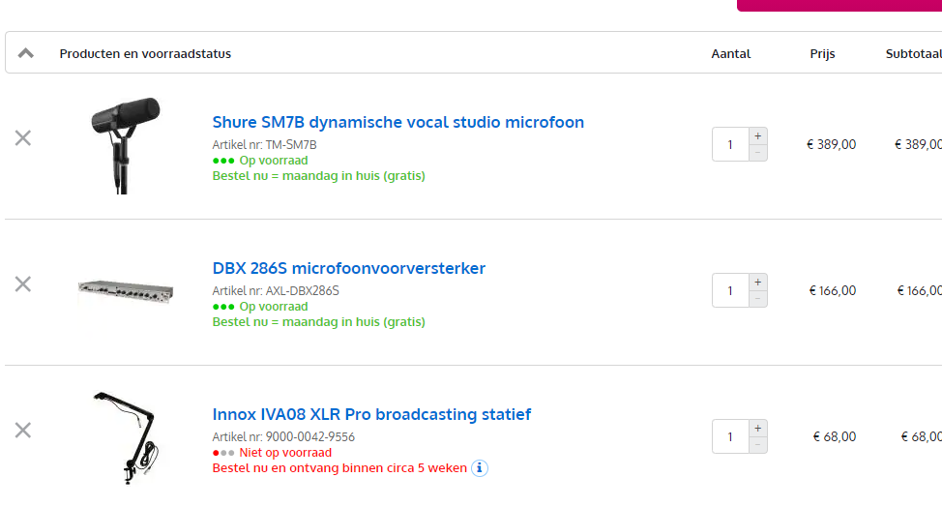Decrease Innox IVA08 quantity with minus
The height and width of the screenshot is (507, 942).
click(757, 445)
